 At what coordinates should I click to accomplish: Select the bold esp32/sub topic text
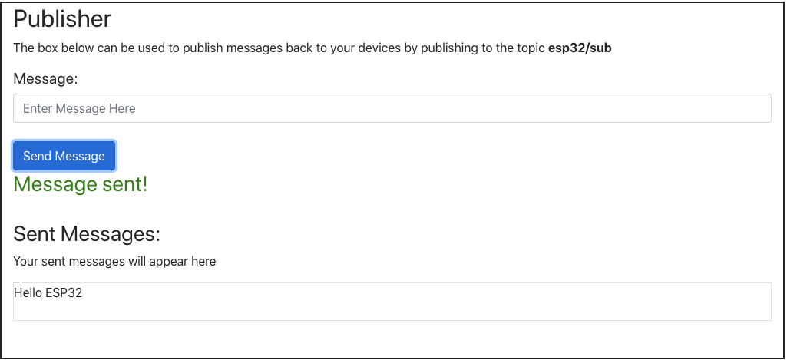click(x=580, y=48)
